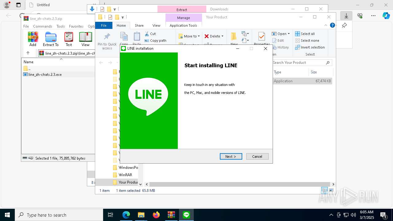Viewport: 393px width, 221px height.
Task: Select the Your Product folder in the tree
Action: tap(125, 182)
